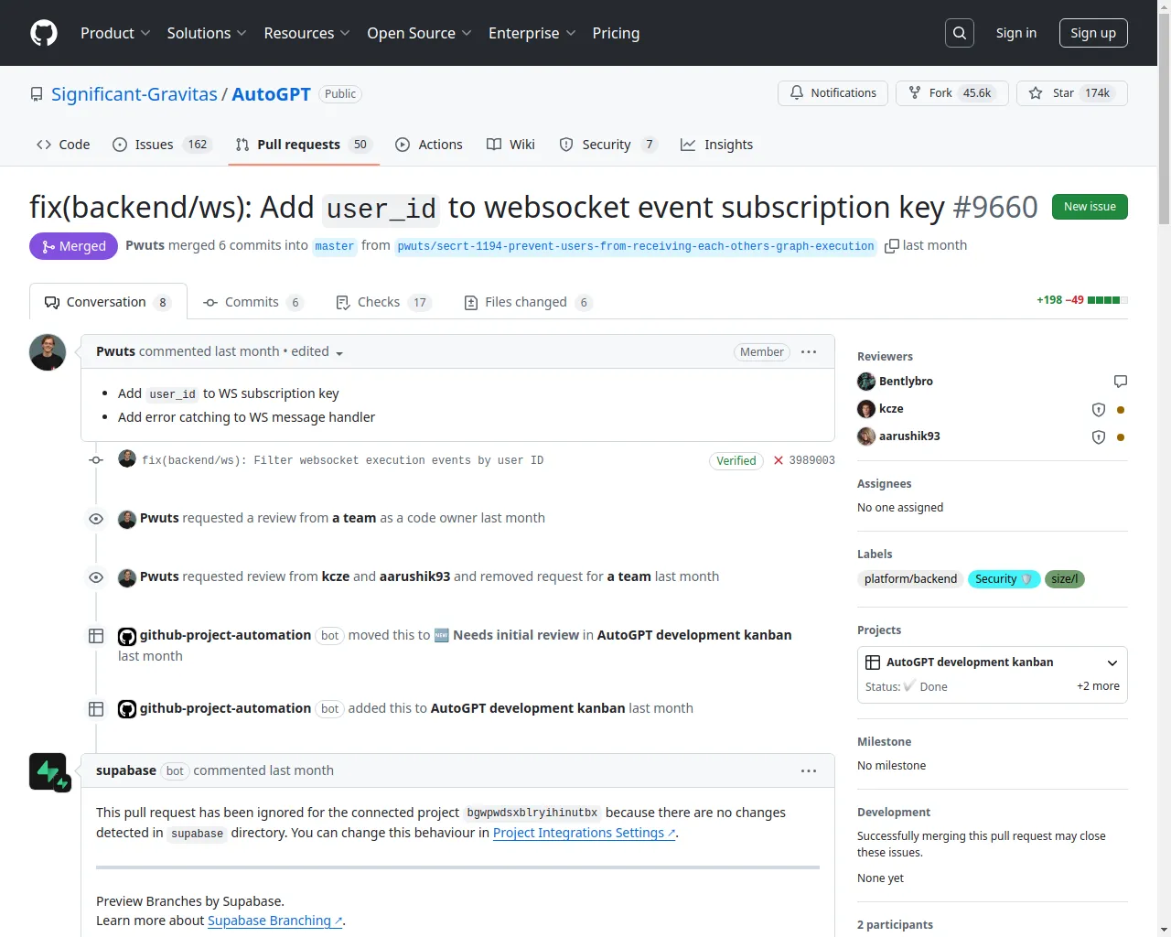1171x937 pixels.
Task: Copy branch name using the copy icon
Action: (x=892, y=246)
